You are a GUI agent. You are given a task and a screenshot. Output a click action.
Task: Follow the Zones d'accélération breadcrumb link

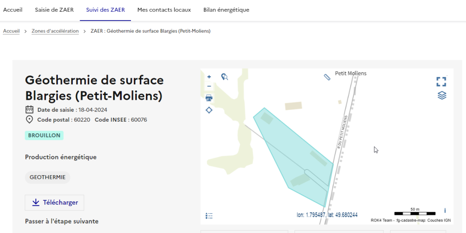tap(55, 31)
